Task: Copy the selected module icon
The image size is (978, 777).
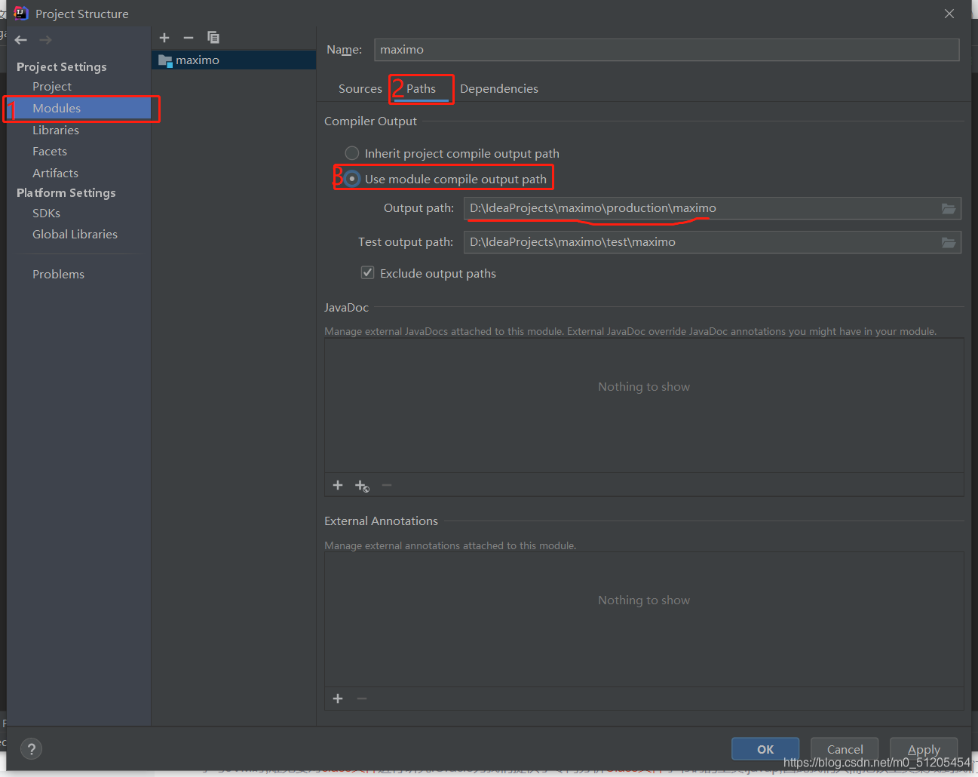Action: click(x=213, y=38)
